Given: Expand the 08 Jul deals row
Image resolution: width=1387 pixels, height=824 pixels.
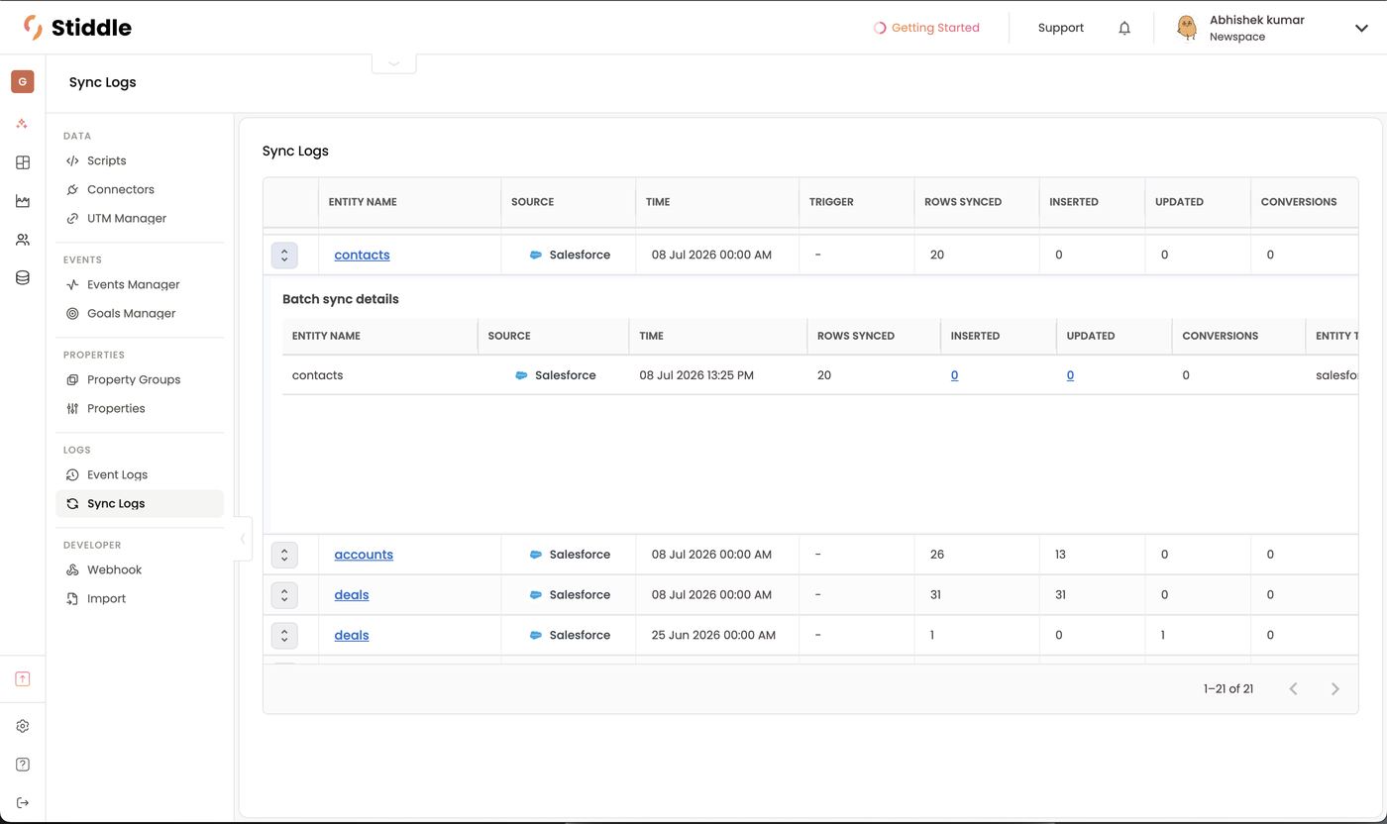Looking at the screenshot, I should pyautogui.click(x=284, y=595).
